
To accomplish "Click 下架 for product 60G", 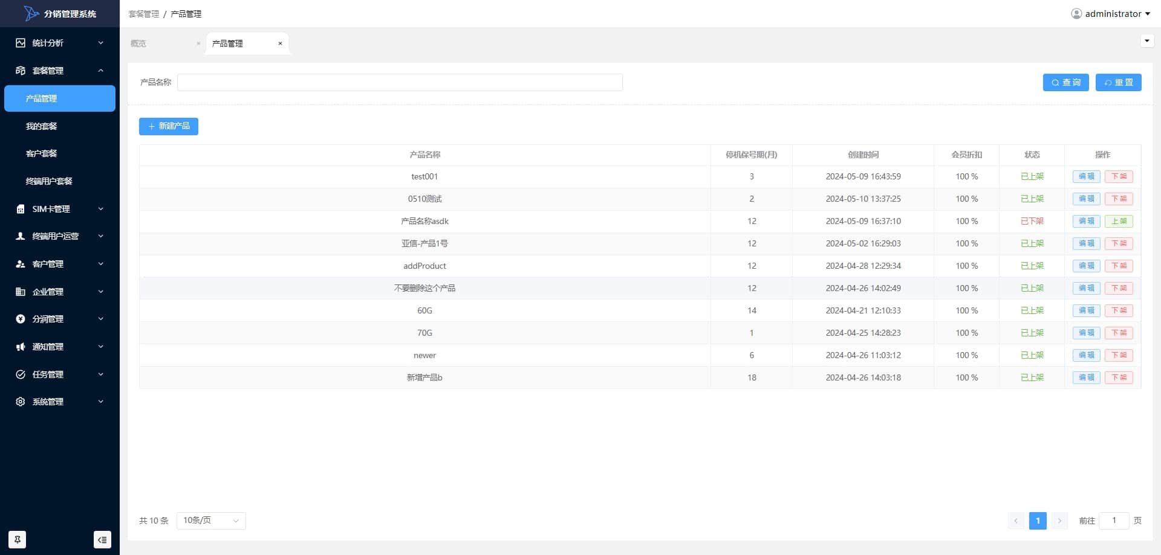I will pyautogui.click(x=1119, y=310).
